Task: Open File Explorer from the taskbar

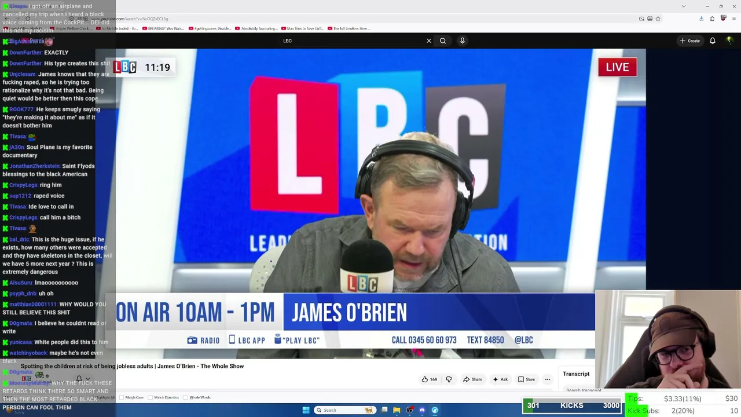Action: coord(397,410)
